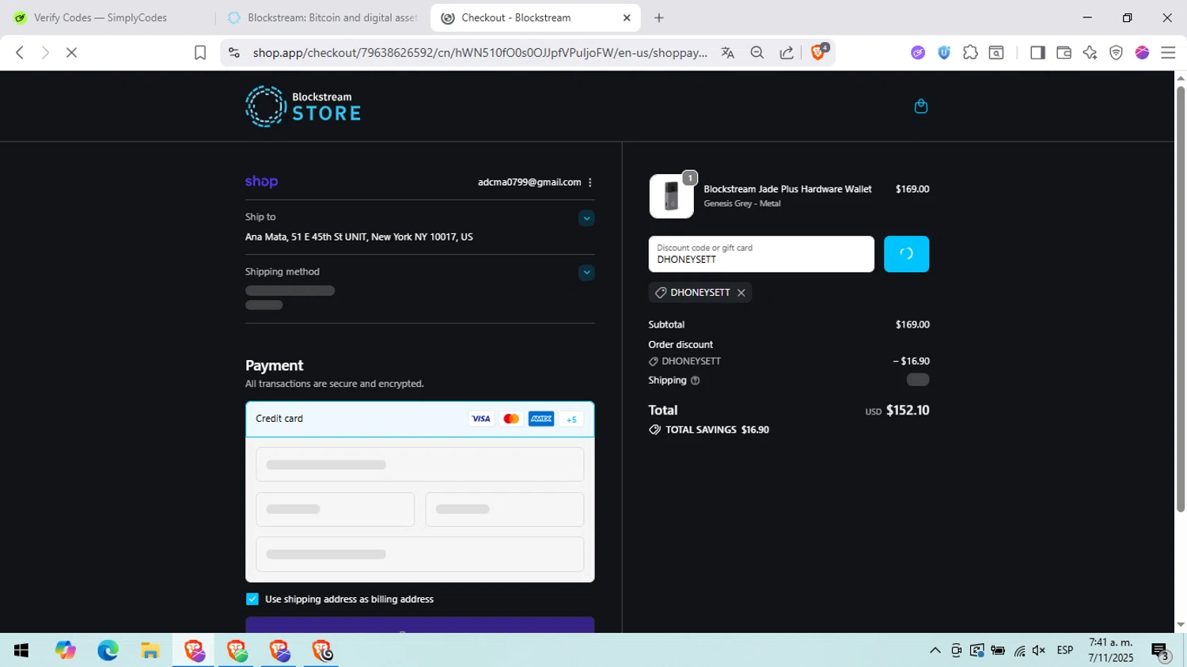Open account options three-dot menu
This screenshot has height=667, width=1187.
[x=590, y=182]
